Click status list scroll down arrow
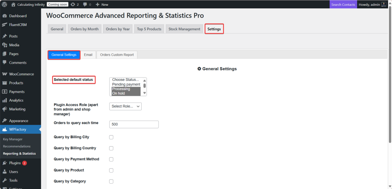The image size is (392, 189). (144, 93)
